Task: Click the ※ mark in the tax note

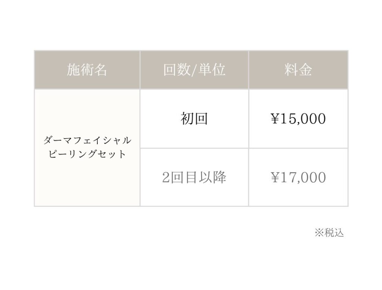Action: point(319,233)
